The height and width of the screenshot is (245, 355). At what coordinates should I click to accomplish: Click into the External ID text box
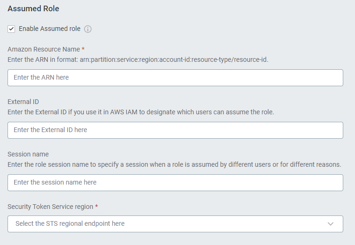tap(175, 130)
